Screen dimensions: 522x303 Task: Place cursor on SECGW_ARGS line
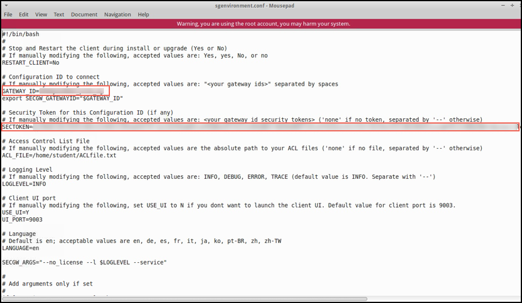coord(84,262)
